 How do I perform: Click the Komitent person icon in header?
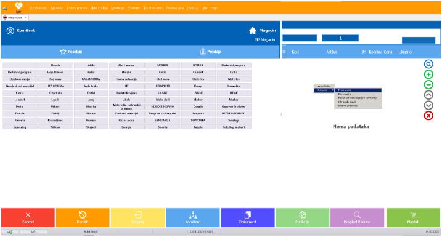click(10, 31)
